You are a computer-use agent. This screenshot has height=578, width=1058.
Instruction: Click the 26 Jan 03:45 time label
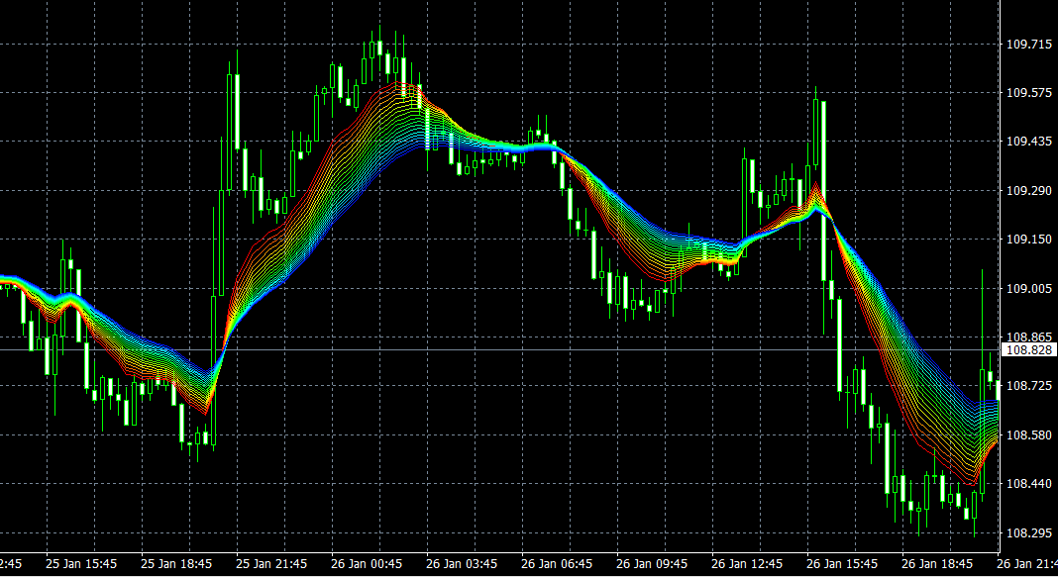click(x=463, y=563)
